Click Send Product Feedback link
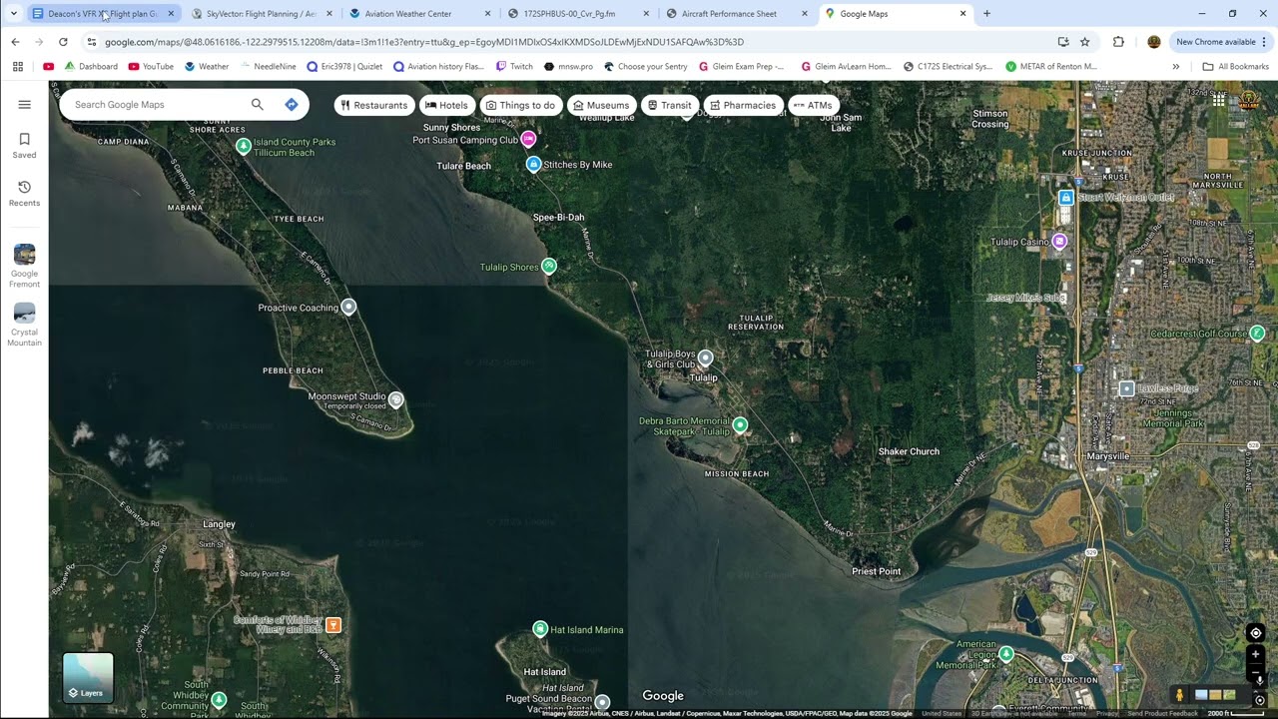This screenshot has width=1278, height=719. pyautogui.click(x=1162, y=713)
